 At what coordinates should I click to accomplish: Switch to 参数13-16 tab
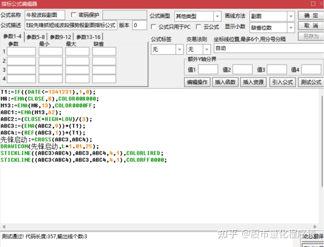(88, 37)
